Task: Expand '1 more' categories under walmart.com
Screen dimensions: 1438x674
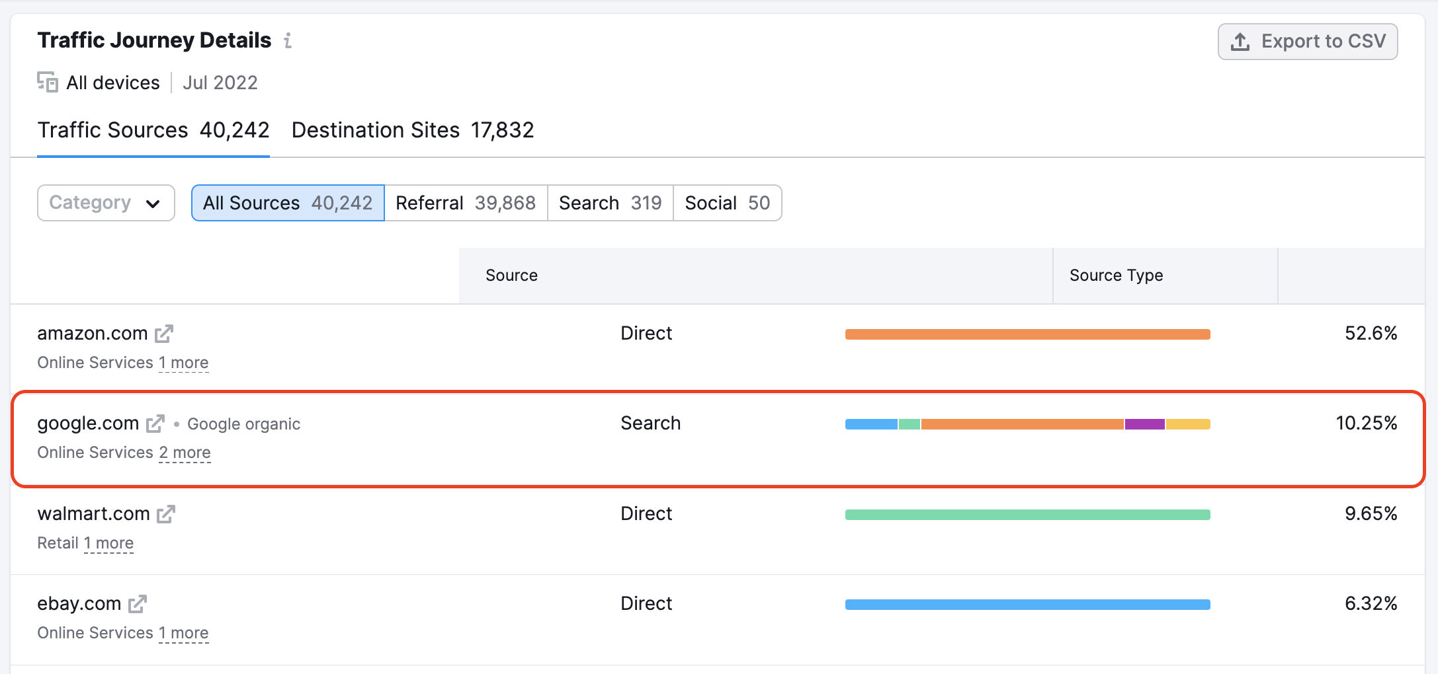Action: pyautogui.click(x=108, y=543)
